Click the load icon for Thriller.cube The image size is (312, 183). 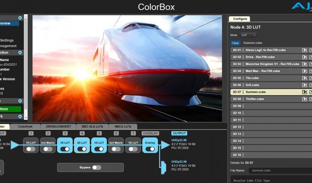[x=304, y=99]
